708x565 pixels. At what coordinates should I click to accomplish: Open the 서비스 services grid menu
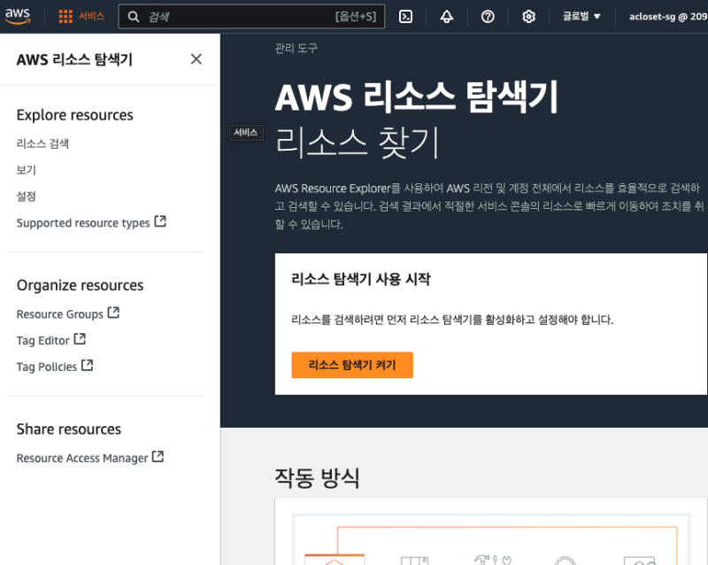pyautogui.click(x=65, y=17)
